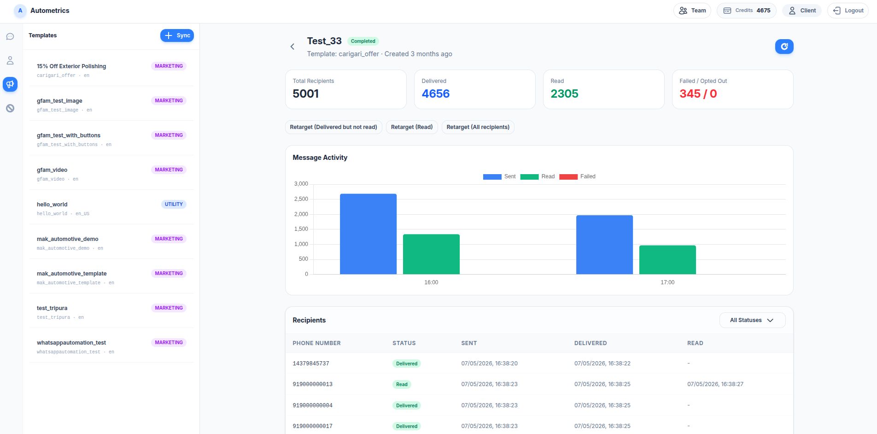Select the mak_automotive_template template
This screenshot has width=877, height=434.
coord(111,276)
